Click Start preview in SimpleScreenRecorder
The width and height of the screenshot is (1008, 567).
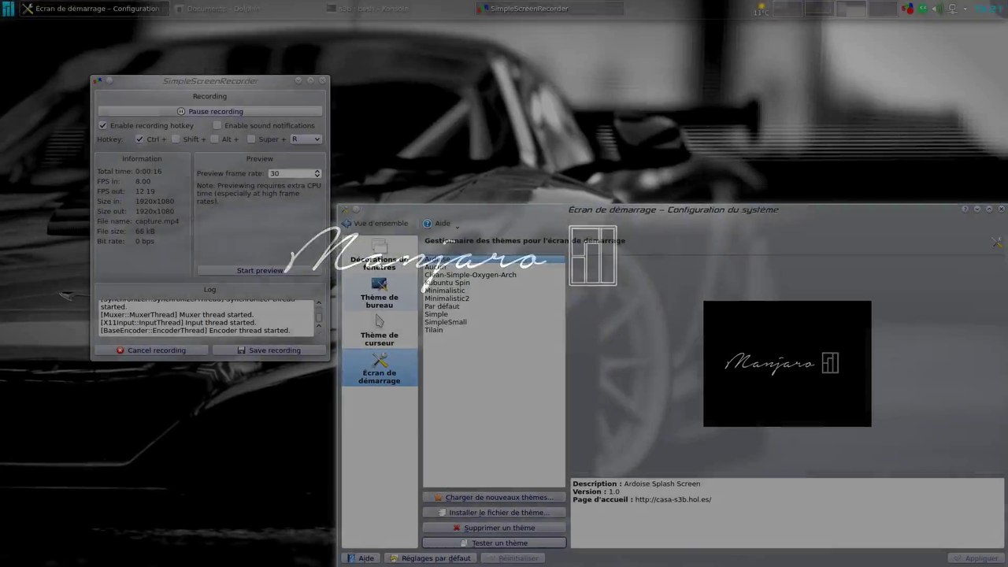[259, 271]
